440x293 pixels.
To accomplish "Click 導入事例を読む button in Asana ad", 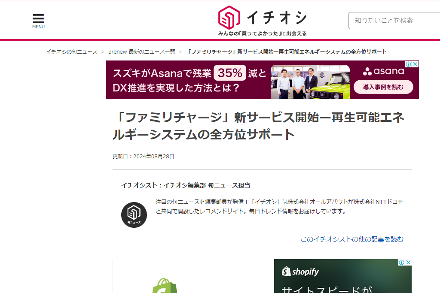I will click(383, 87).
